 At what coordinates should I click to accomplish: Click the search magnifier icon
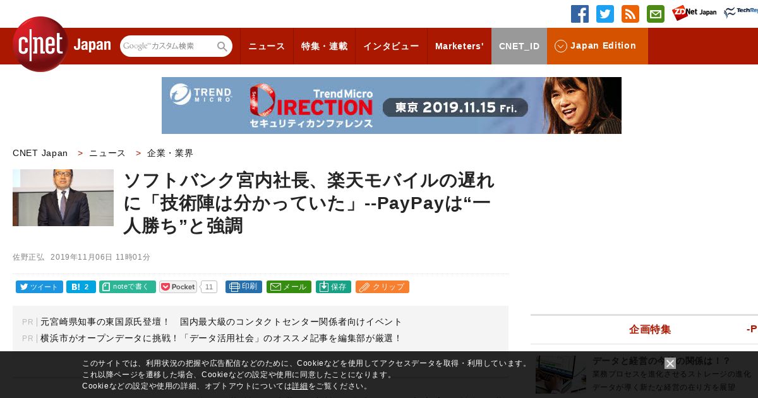pos(222,46)
